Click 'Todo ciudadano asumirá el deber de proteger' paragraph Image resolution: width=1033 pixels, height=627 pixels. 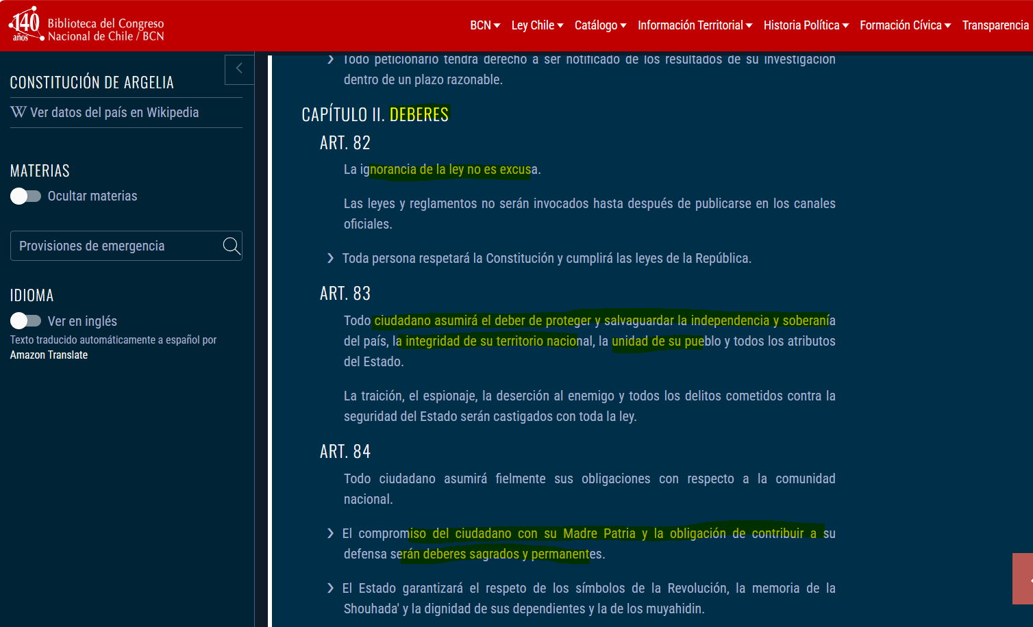click(x=590, y=341)
